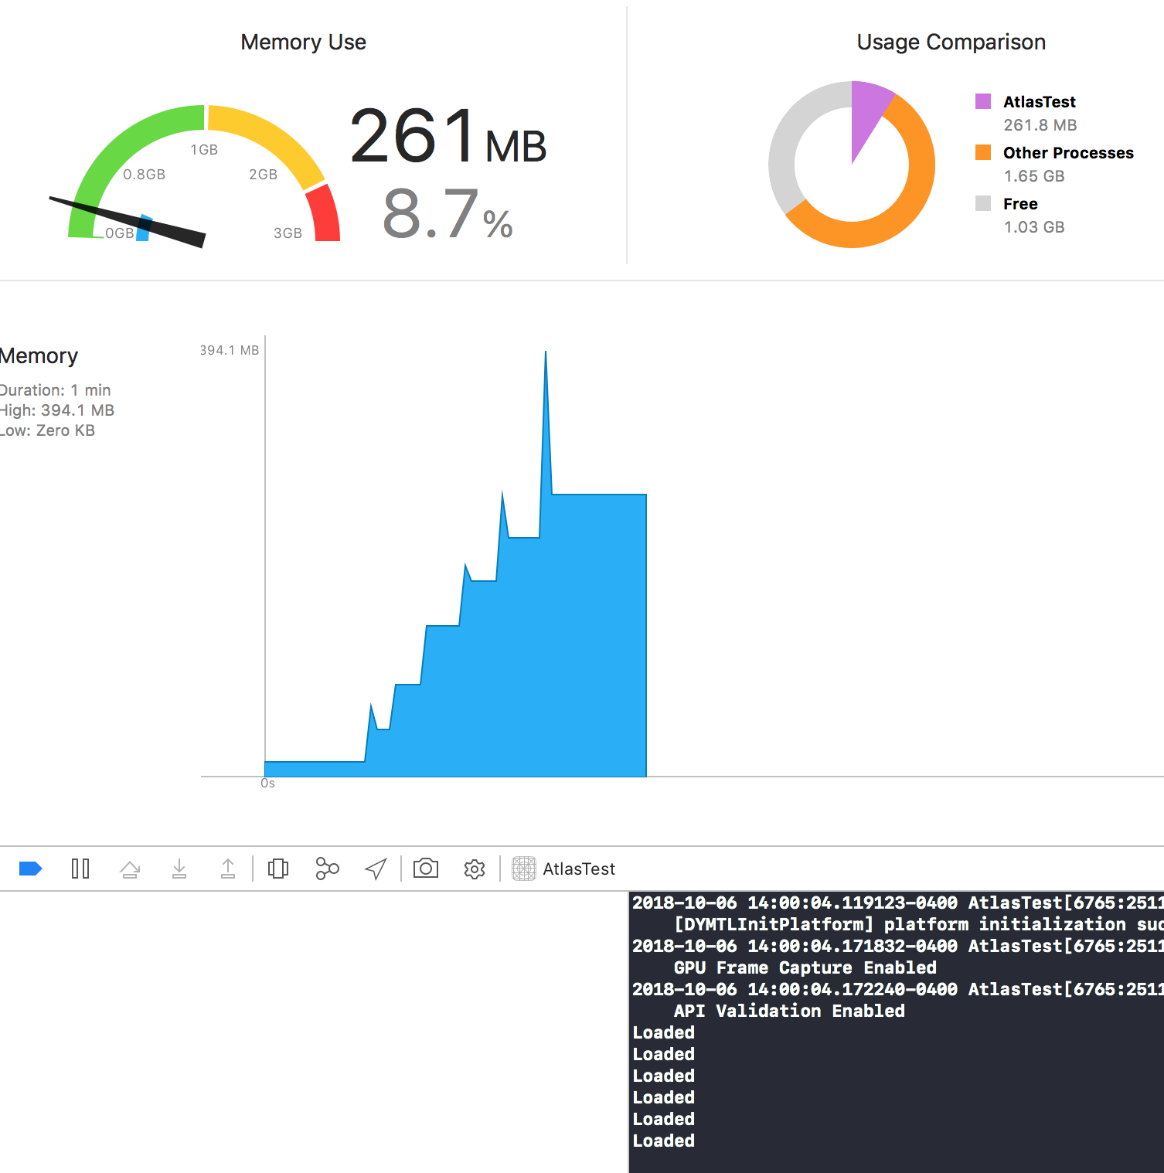1164x1173 pixels.
Task: Click the gray Free legend swatch
Action: pos(983,203)
